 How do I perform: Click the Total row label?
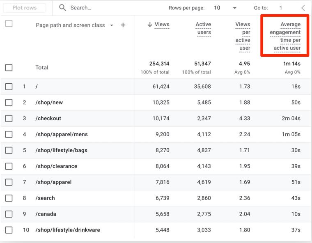tap(42, 67)
